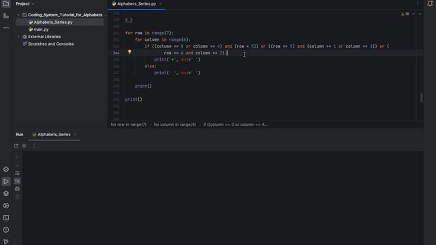Place cursor on 'else:' line

point(151,66)
